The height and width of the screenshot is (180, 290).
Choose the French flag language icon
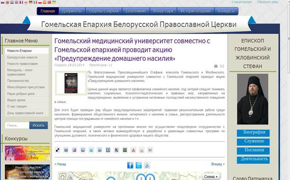coord(21,2)
